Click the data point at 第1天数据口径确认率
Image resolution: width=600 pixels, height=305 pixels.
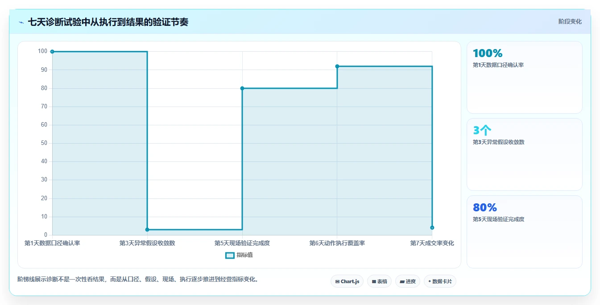point(52,52)
